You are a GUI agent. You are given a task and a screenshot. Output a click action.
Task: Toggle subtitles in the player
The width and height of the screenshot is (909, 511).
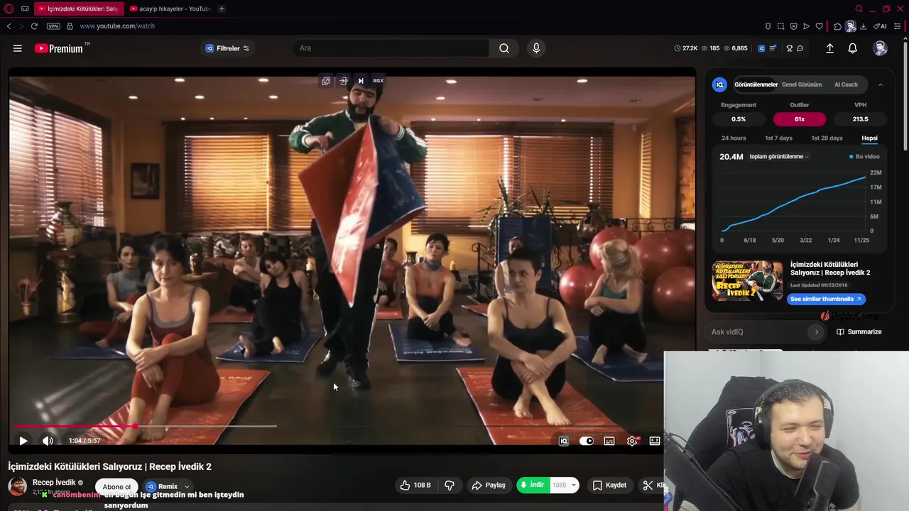[x=609, y=441]
